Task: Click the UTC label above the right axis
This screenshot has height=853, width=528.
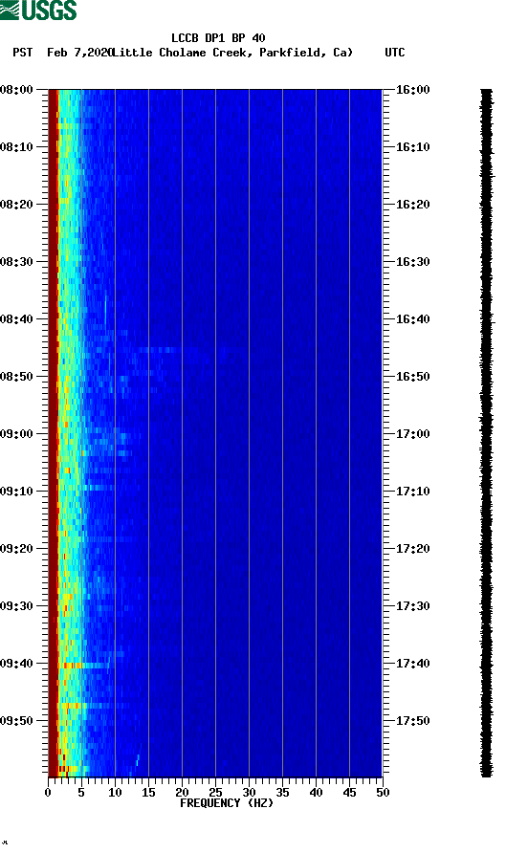Action: pyautogui.click(x=395, y=53)
